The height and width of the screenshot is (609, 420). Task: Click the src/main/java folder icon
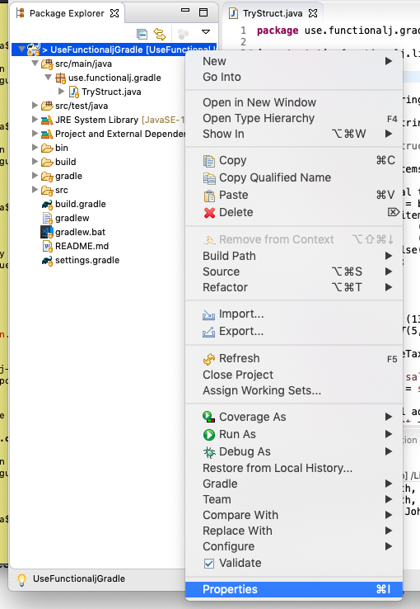tap(47, 64)
